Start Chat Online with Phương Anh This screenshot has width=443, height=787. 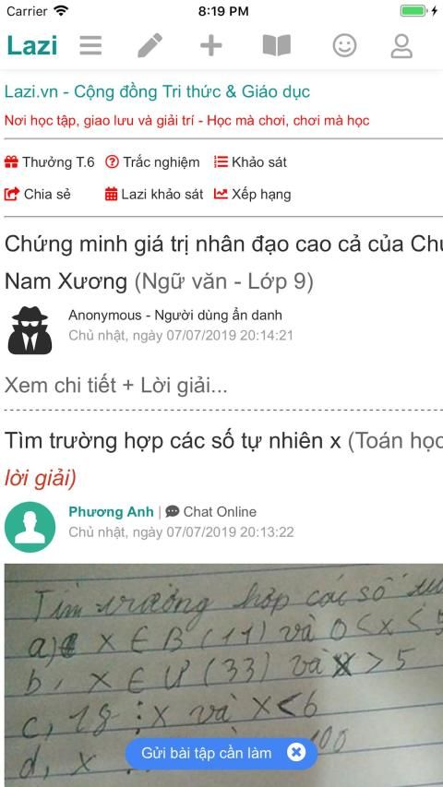pos(211,512)
